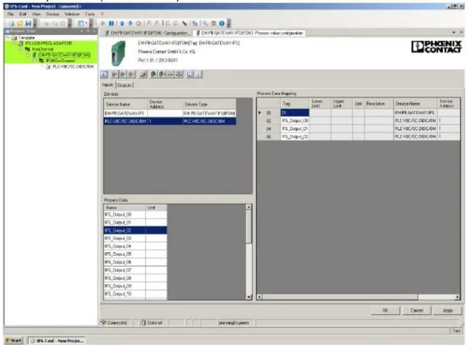Viewport: 466px width, 345px height.
Task: Select the Outputs tab
Action: click(125, 85)
